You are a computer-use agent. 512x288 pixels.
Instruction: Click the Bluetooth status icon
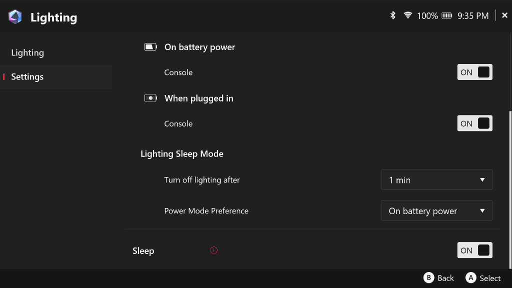[x=393, y=15]
